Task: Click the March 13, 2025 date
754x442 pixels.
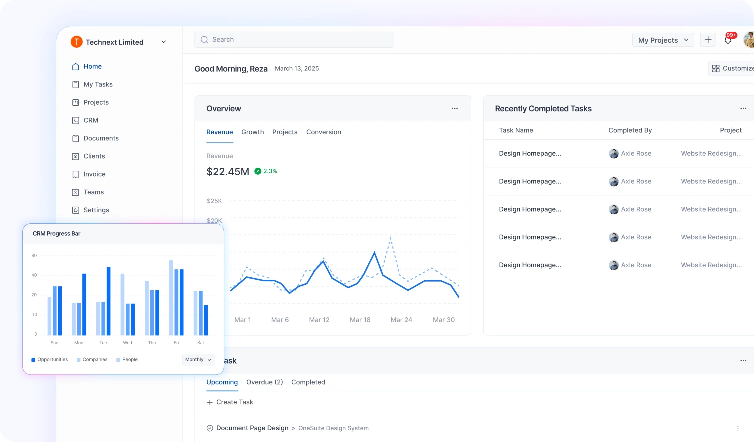Action: (297, 69)
